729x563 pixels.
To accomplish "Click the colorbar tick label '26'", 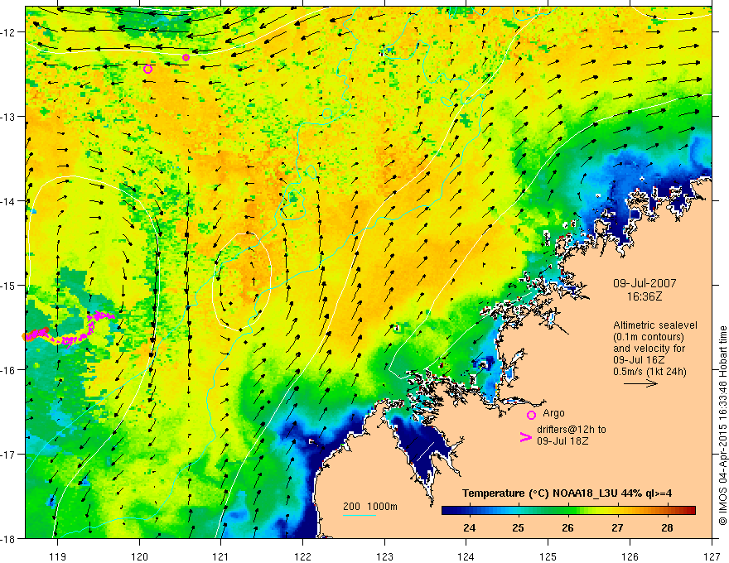I will [x=567, y=527].
